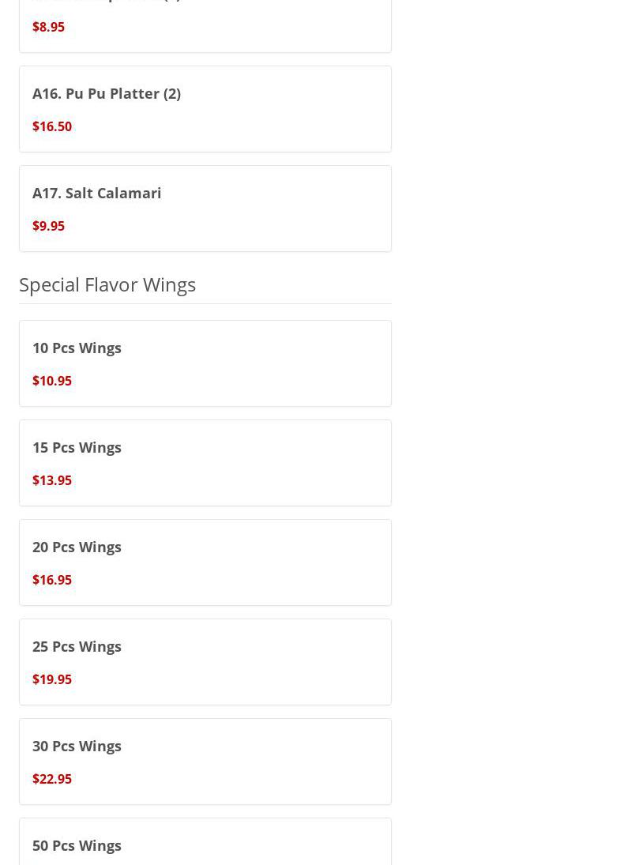Click the $16.95 wings price
Image resolution: width=620 pixels, height=865 pixels.
tap(52, 580)
